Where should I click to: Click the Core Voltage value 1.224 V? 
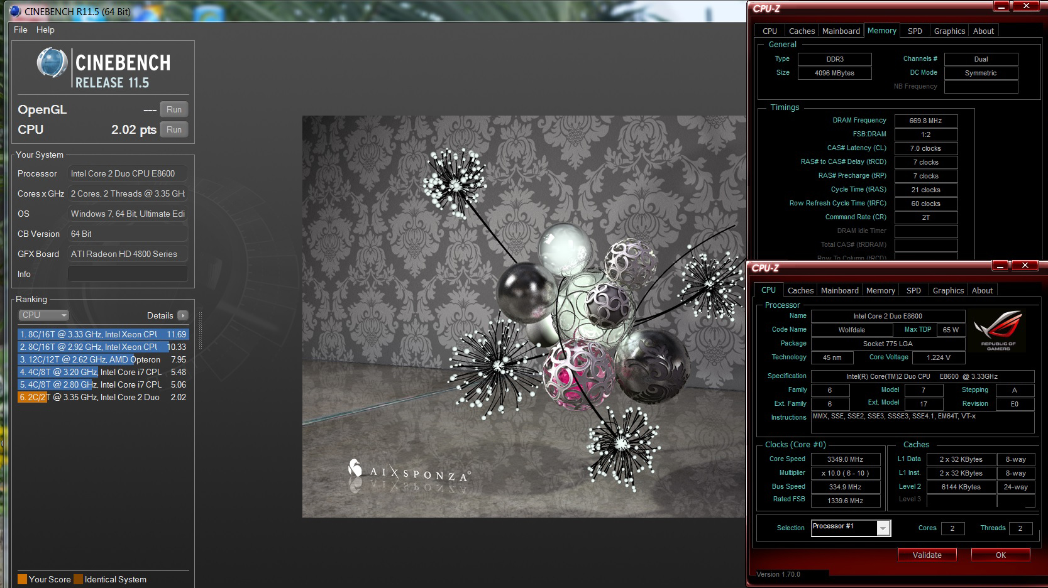[x=938, y=357]
